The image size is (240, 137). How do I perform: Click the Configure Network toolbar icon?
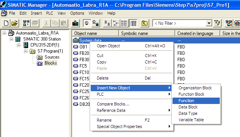pos(228,23)
